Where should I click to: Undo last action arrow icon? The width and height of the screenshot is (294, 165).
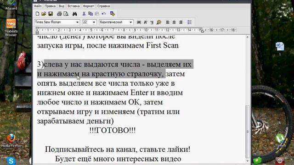[x=103, y=14]
